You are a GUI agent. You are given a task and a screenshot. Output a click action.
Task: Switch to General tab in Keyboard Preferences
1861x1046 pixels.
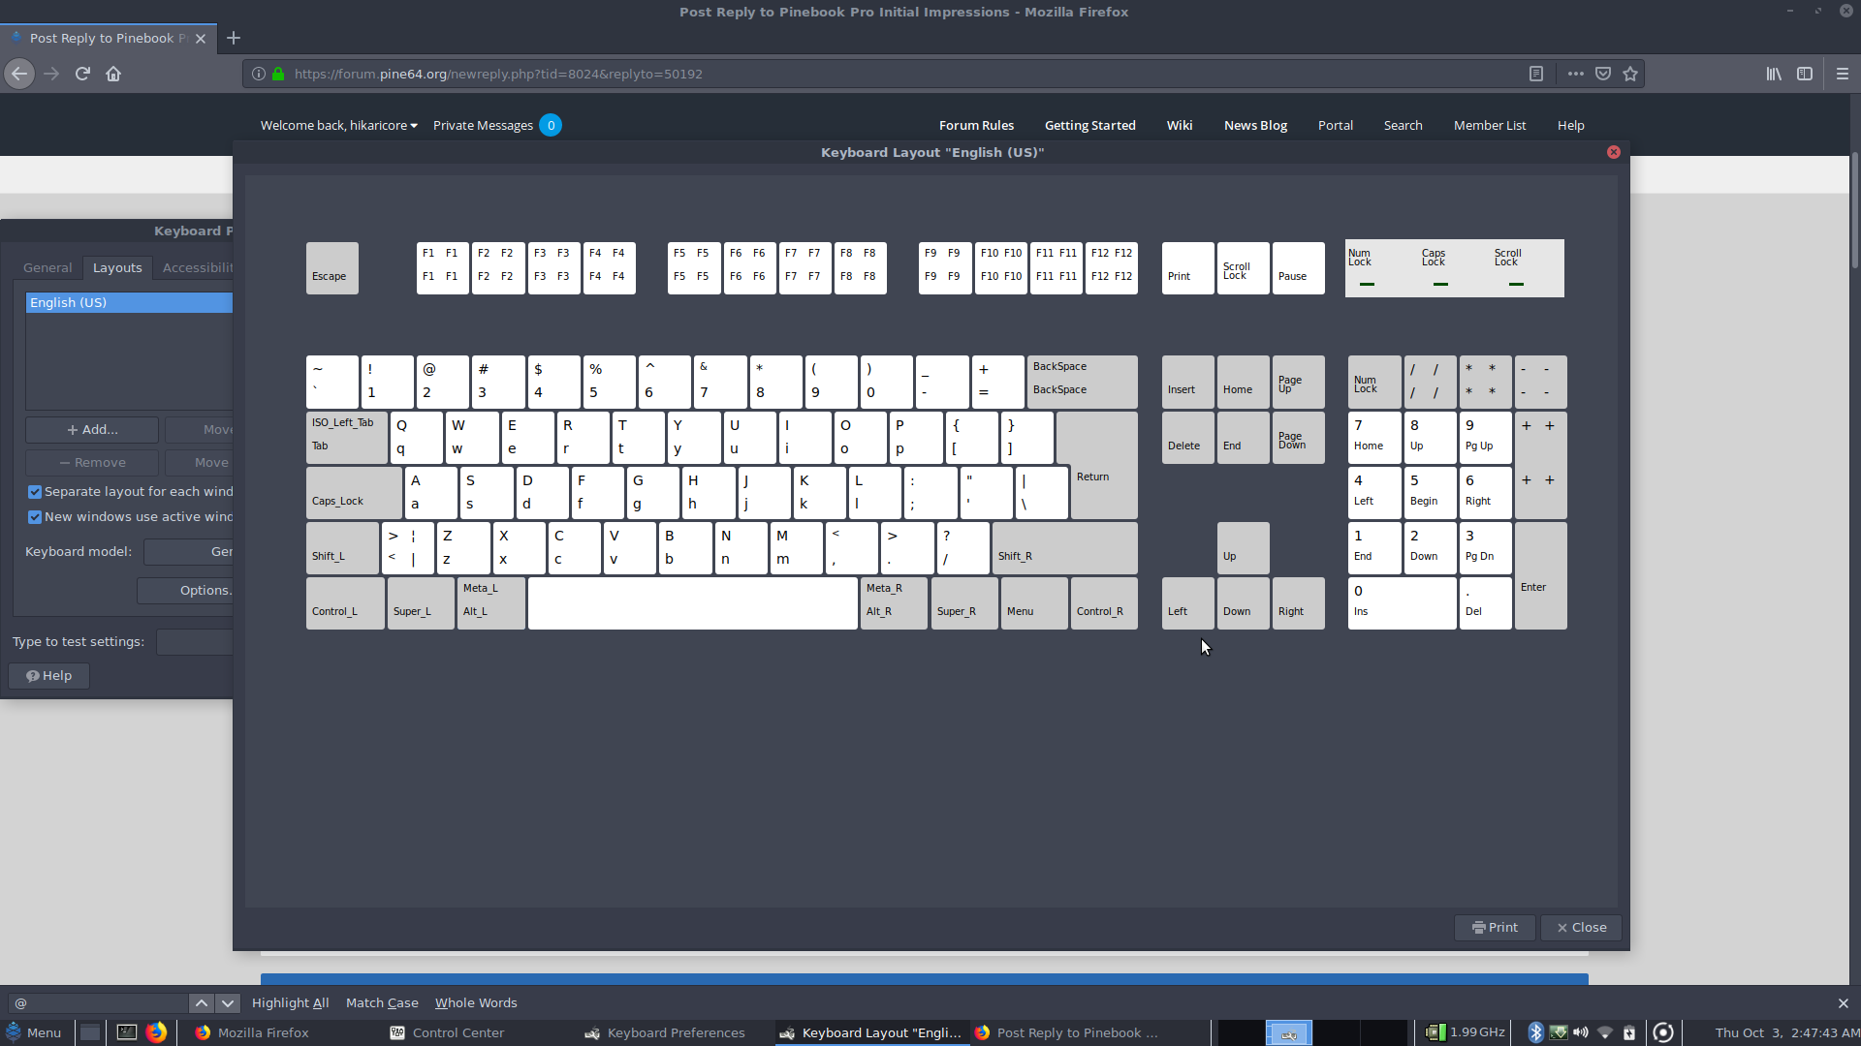click(47, 268)
